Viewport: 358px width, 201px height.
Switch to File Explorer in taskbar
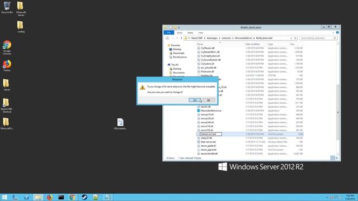pos(38,197)
